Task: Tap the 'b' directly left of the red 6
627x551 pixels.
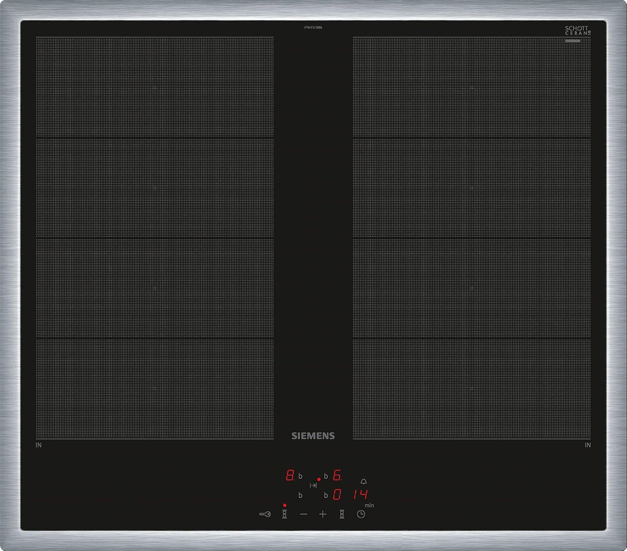Action: (326, 476)
